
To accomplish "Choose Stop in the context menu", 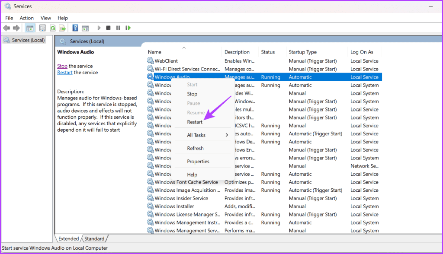I will [x=192, y=94].
